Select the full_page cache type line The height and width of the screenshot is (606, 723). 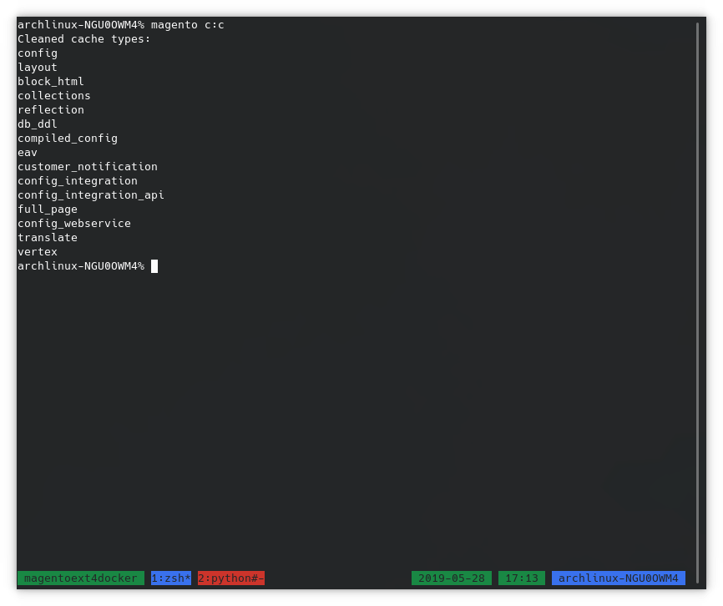[47, 209]
